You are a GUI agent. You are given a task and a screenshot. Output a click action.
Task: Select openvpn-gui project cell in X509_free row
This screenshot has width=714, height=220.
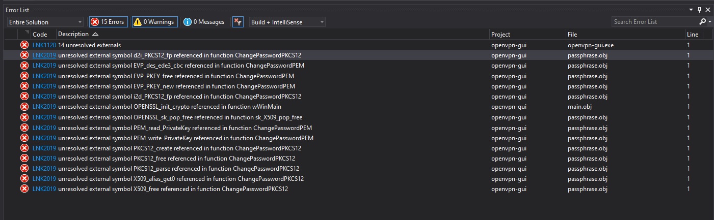click(x=509, y=189)
